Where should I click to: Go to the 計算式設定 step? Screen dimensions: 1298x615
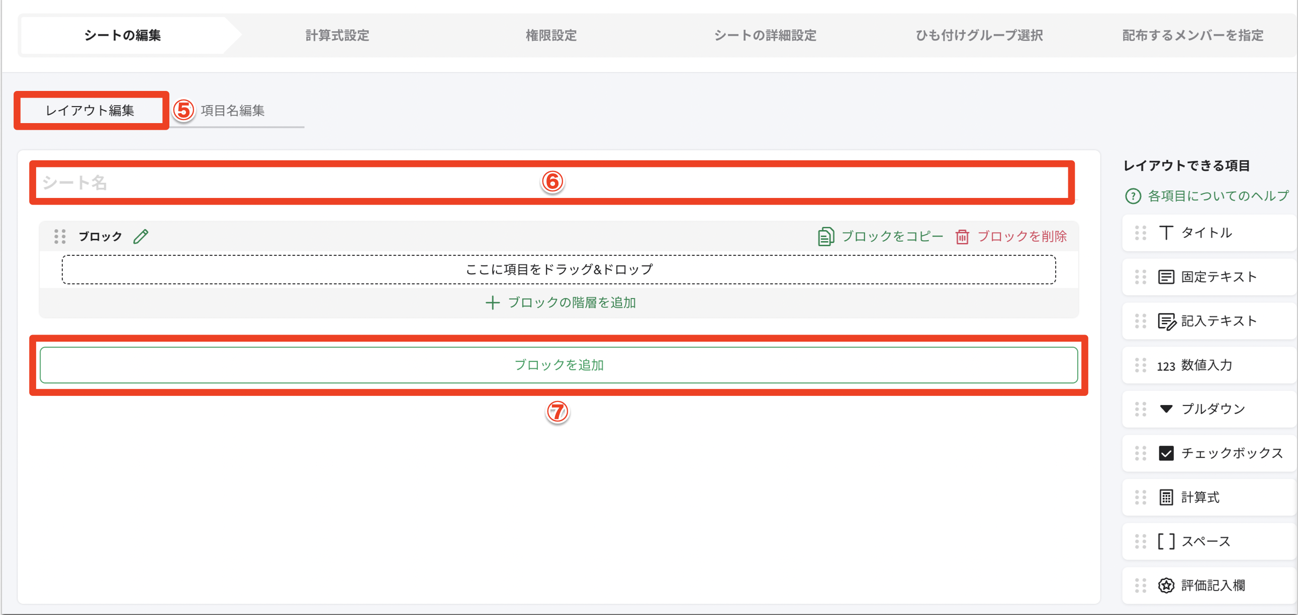tap(337, 35)
